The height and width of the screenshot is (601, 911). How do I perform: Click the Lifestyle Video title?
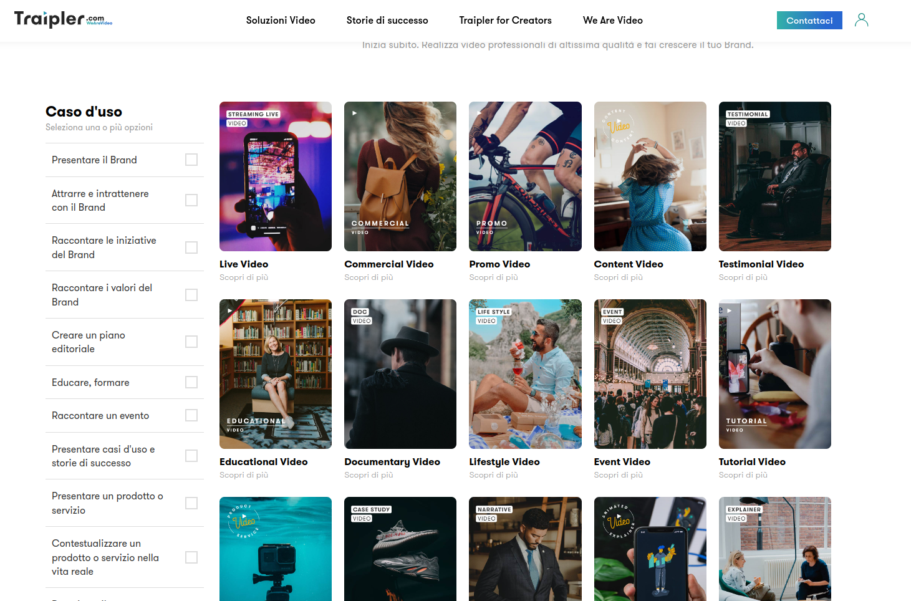[x=504, y=462]
